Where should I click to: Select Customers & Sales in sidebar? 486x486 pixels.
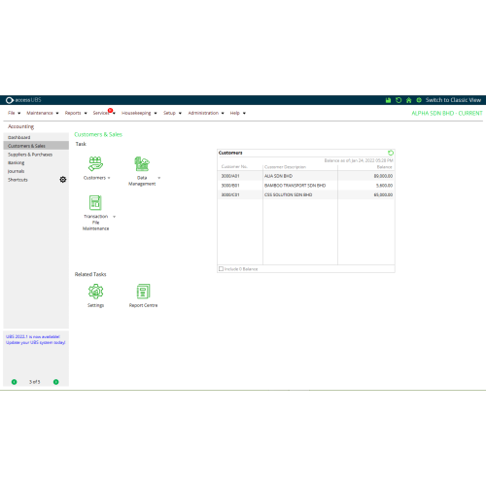point(36,146)
